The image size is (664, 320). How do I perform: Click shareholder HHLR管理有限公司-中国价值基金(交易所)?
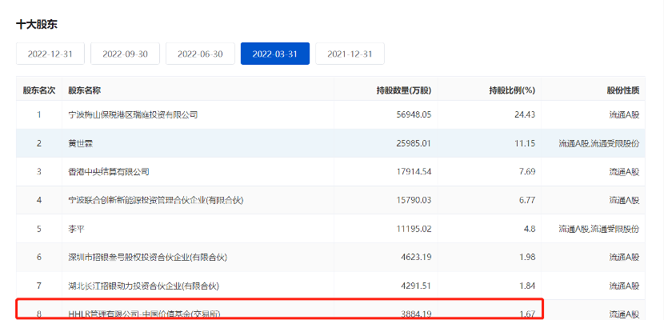pyautogui.click(x=143, y=314)
